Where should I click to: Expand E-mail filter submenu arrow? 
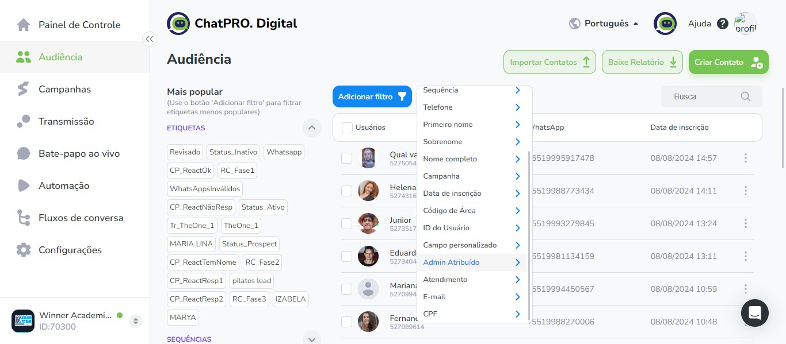tap(518, 297)
